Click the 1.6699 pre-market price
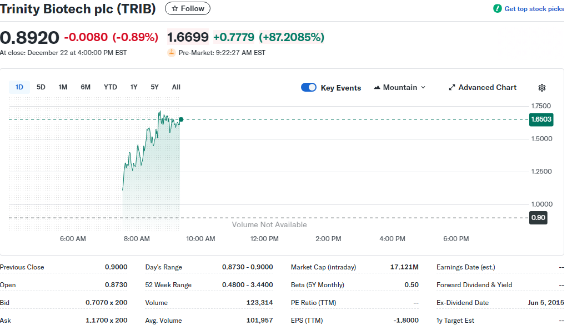Viewport: 567px width, 335px height. point(188,37)
